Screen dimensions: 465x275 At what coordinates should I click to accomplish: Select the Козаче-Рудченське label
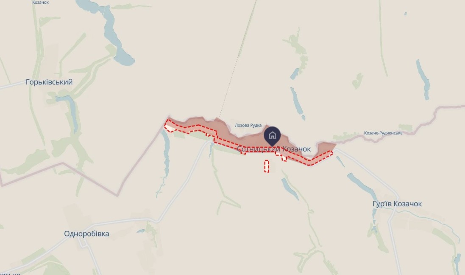click(383, 133)
